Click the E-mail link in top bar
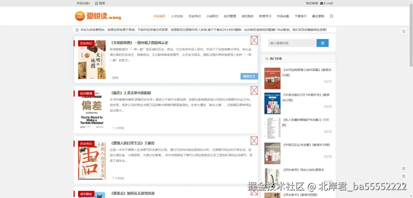 tap(328, 3)
